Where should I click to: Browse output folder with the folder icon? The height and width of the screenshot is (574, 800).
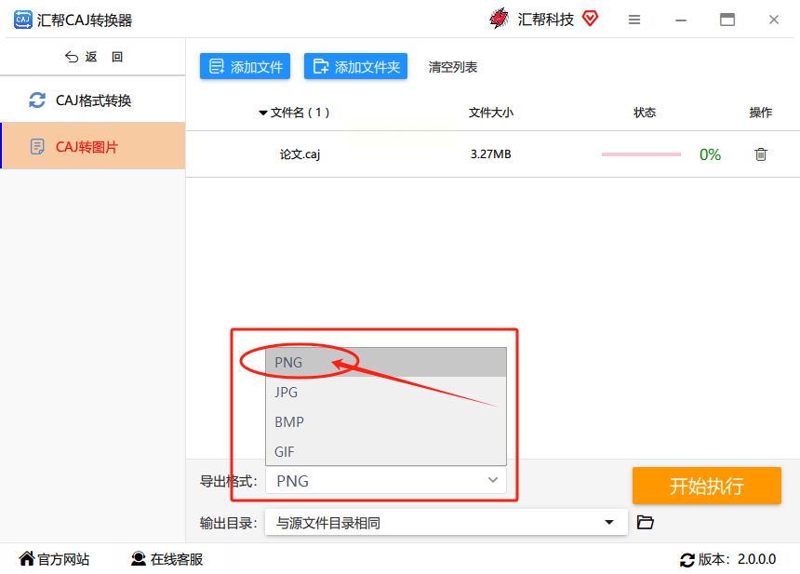pyautogui.click(x=646, y=522)
